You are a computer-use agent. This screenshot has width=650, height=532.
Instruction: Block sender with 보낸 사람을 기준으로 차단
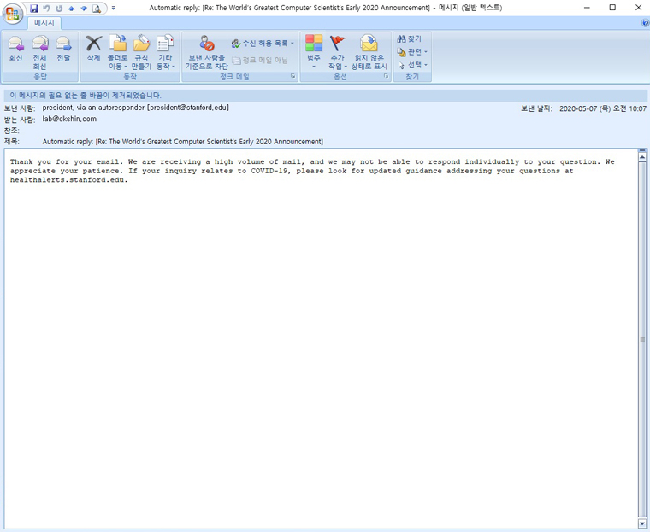[206, 53]
